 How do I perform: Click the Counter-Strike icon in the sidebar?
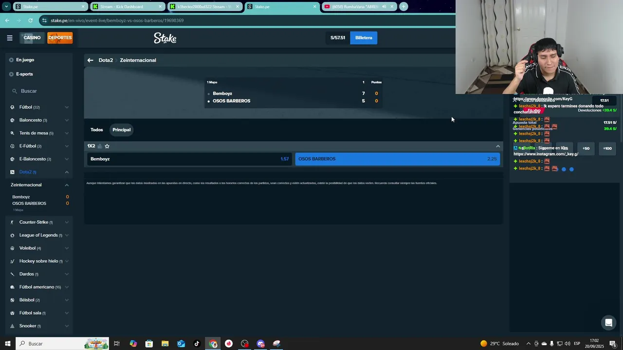(13, 222)
